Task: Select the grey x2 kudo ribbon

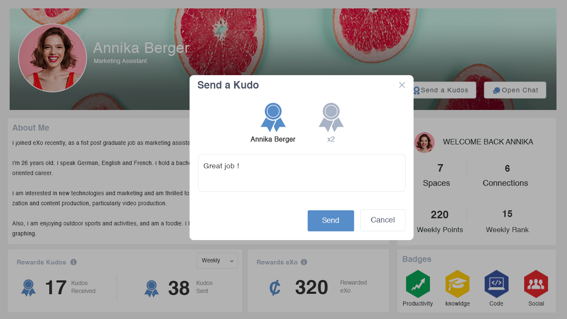Action: pyautogui.click(x=331, y=117)
